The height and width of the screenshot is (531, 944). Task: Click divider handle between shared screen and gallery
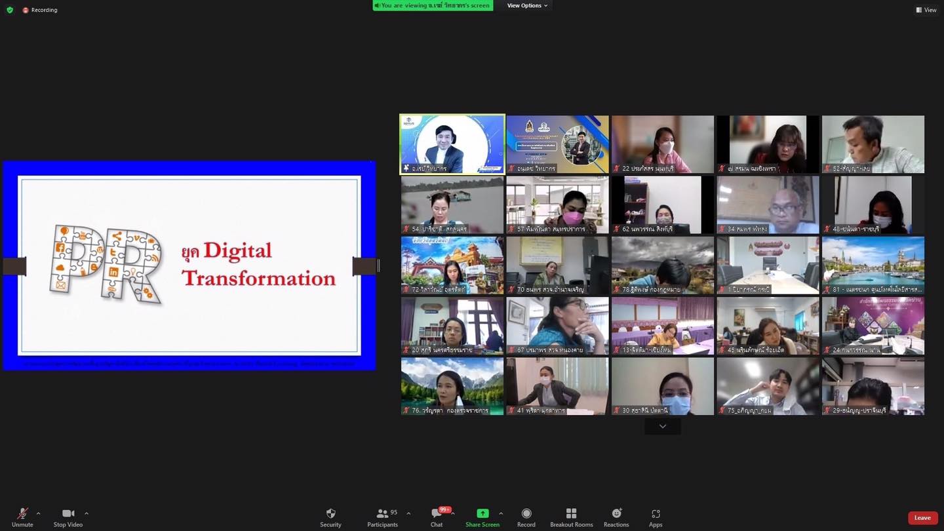point(378,265)
